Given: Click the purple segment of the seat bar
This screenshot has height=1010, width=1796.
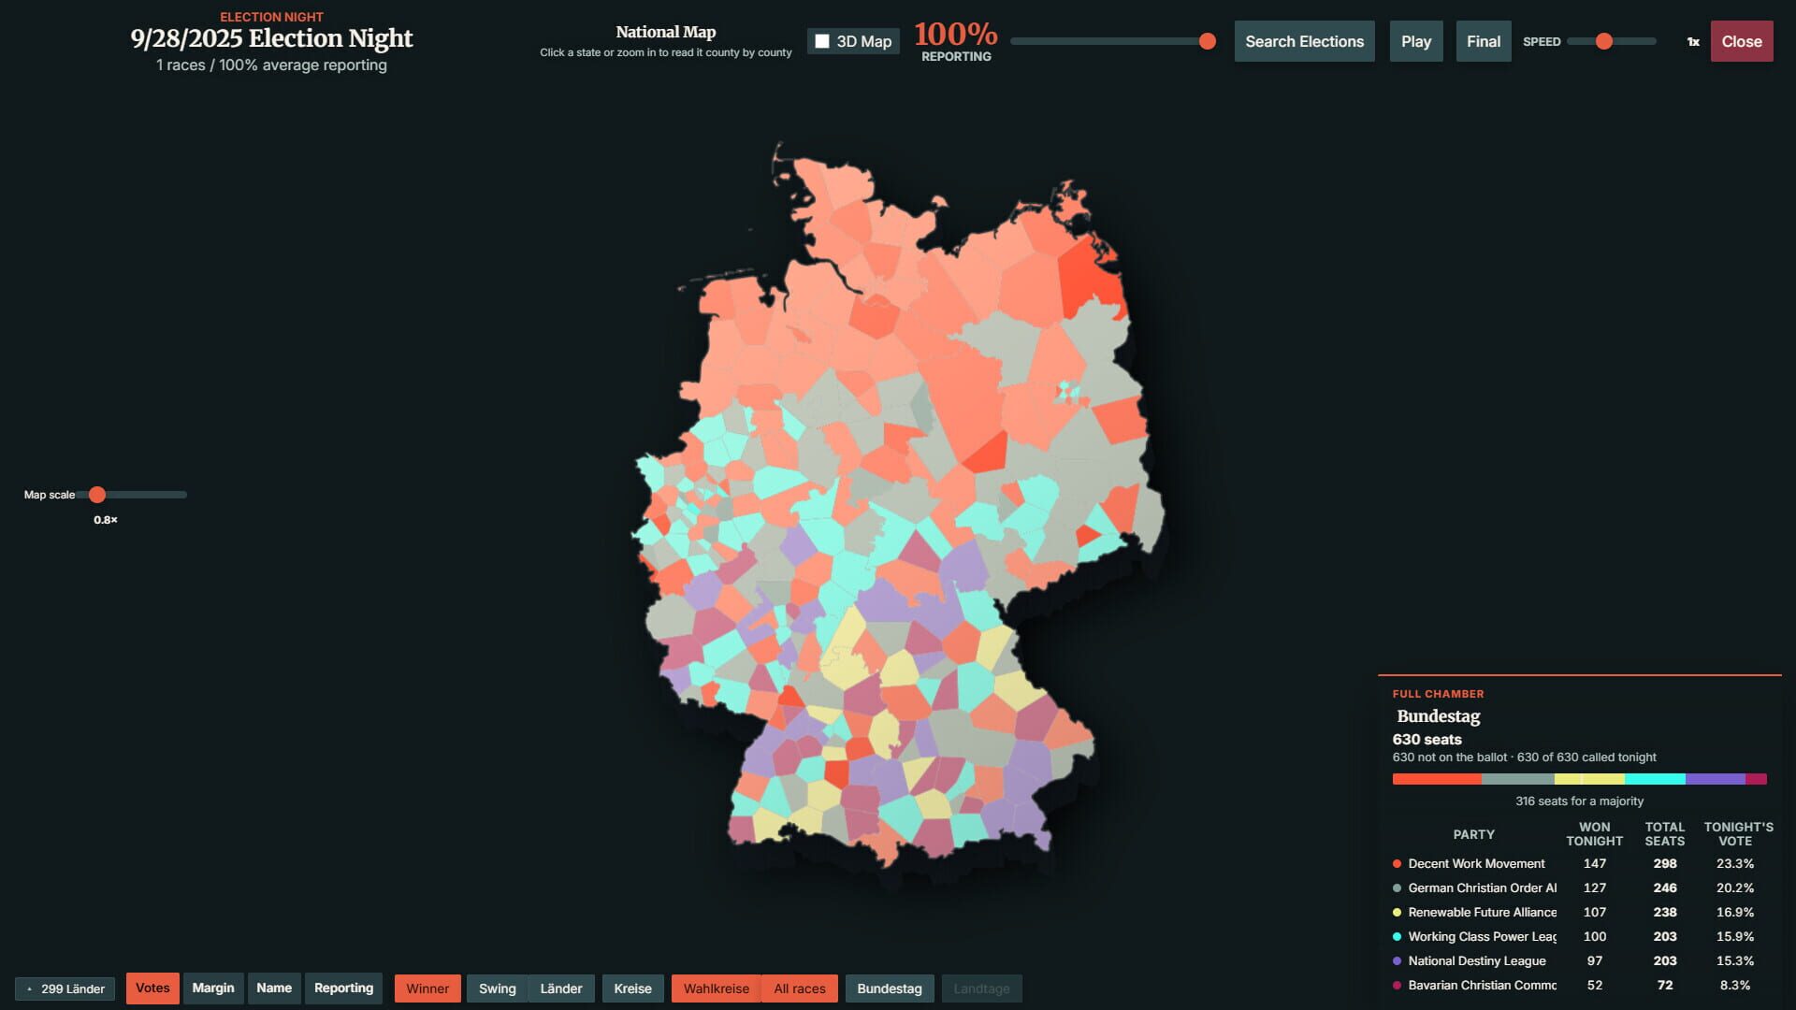Looking at the screenshot, I should [1716, 779].
